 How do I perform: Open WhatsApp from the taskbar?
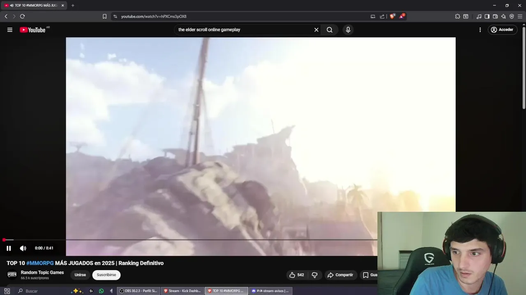102,291
